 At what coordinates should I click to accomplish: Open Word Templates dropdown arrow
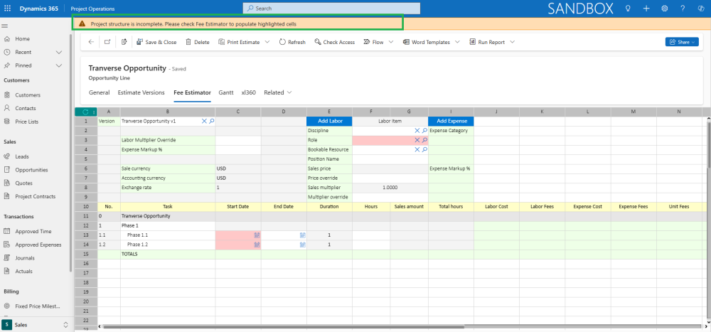(x=457, y=42)
